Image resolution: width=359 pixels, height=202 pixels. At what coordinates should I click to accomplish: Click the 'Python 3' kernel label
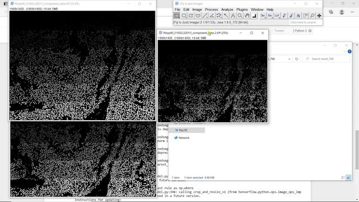pos(301,31)
